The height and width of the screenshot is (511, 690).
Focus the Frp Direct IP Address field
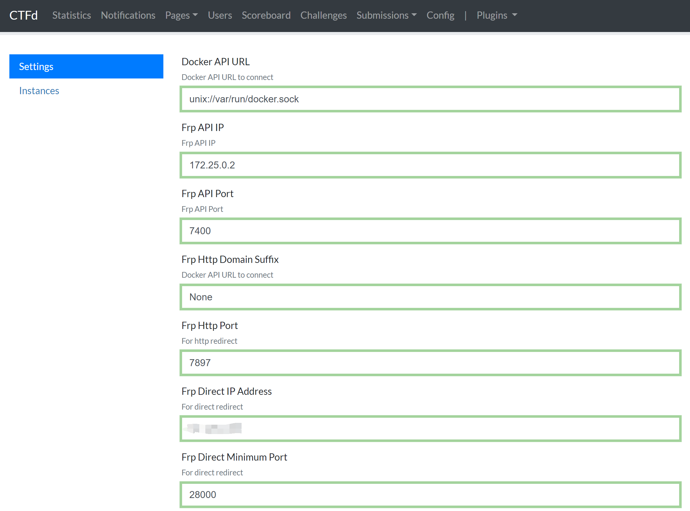point(430,428)
